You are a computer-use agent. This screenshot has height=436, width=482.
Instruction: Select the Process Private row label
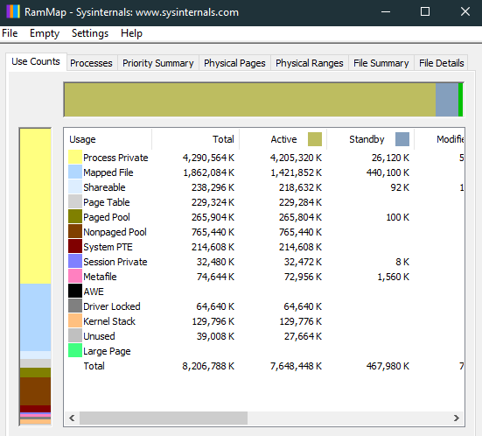pos(115,158)
